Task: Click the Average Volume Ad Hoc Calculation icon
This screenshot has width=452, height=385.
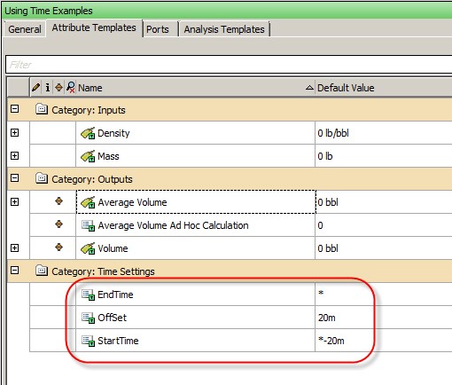Action: click(88, 225)
